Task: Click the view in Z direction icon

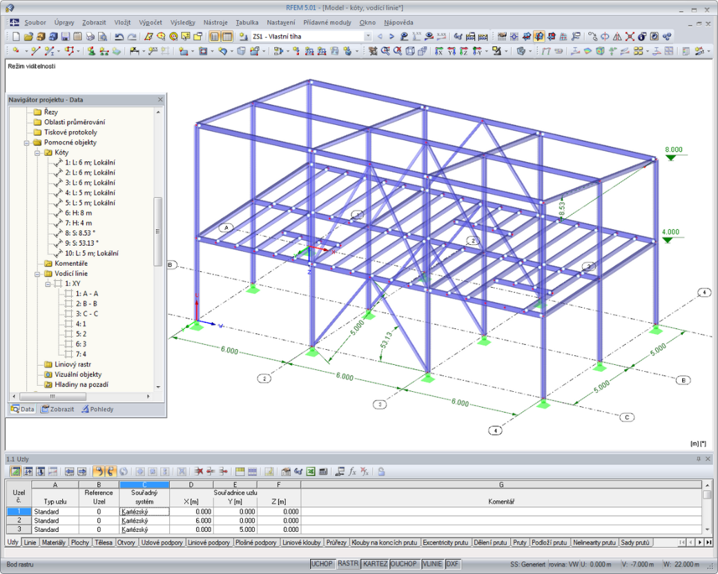Action: click(x=463, y=51)
